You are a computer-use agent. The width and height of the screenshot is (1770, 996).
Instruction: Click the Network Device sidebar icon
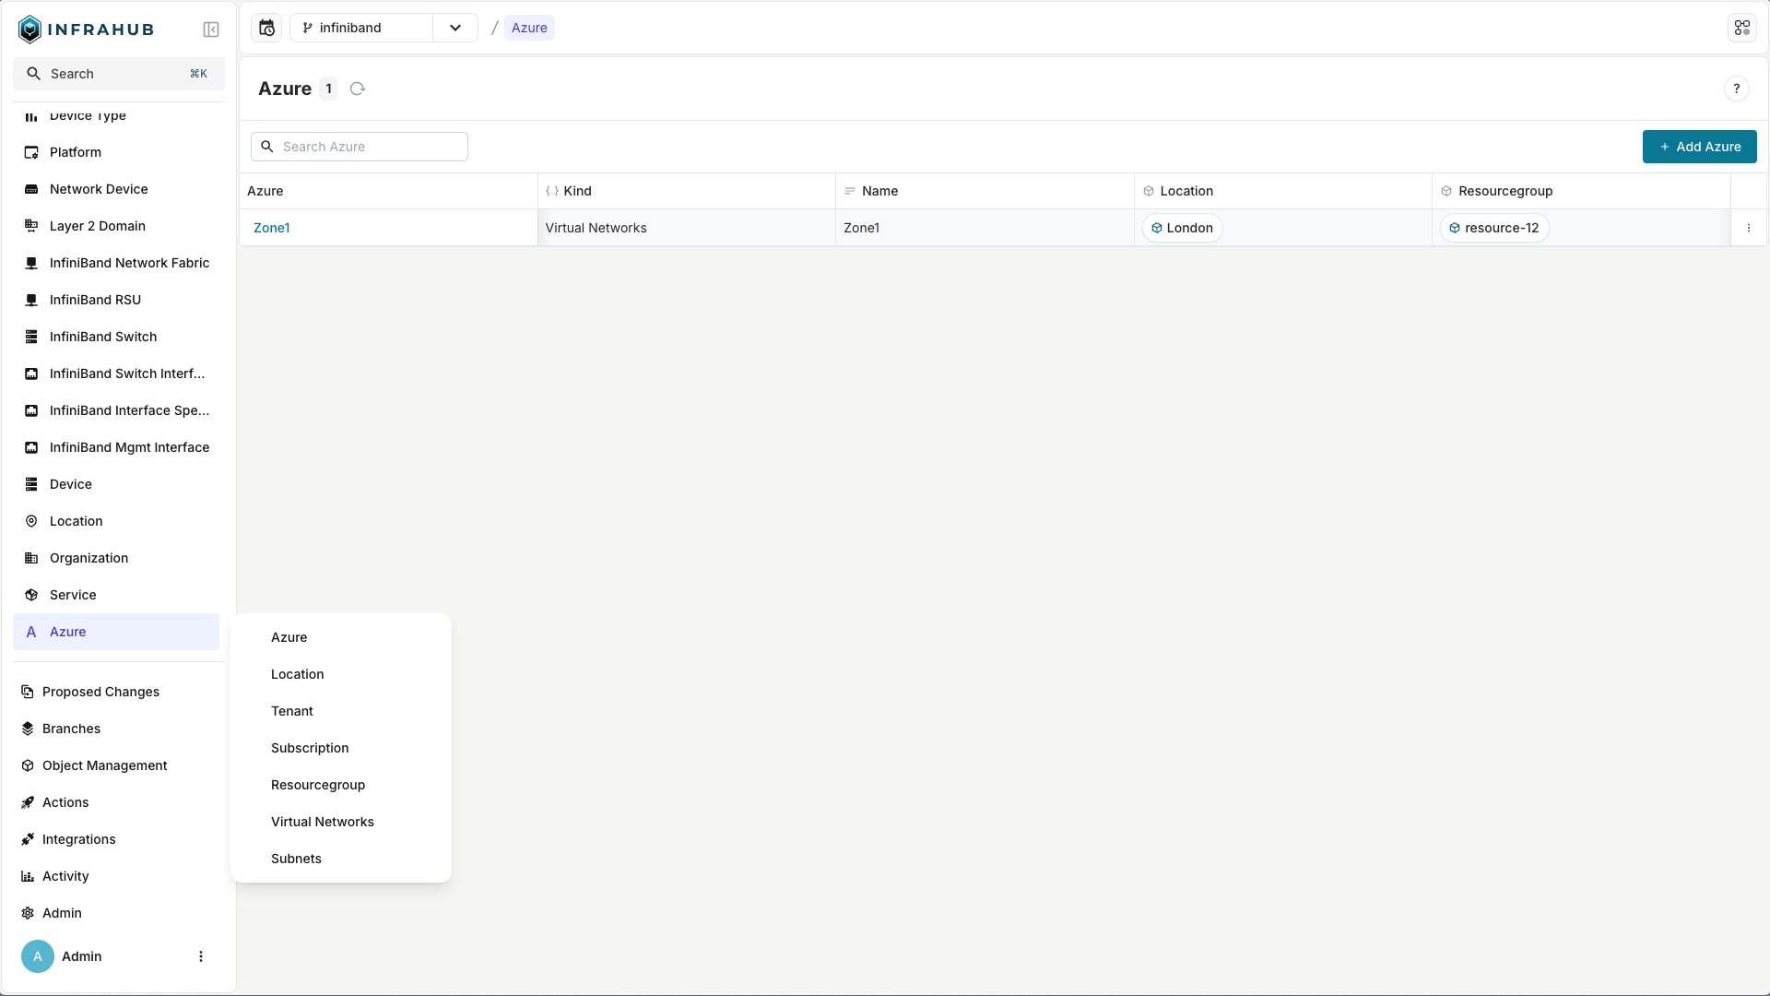[x=31, y=189]
